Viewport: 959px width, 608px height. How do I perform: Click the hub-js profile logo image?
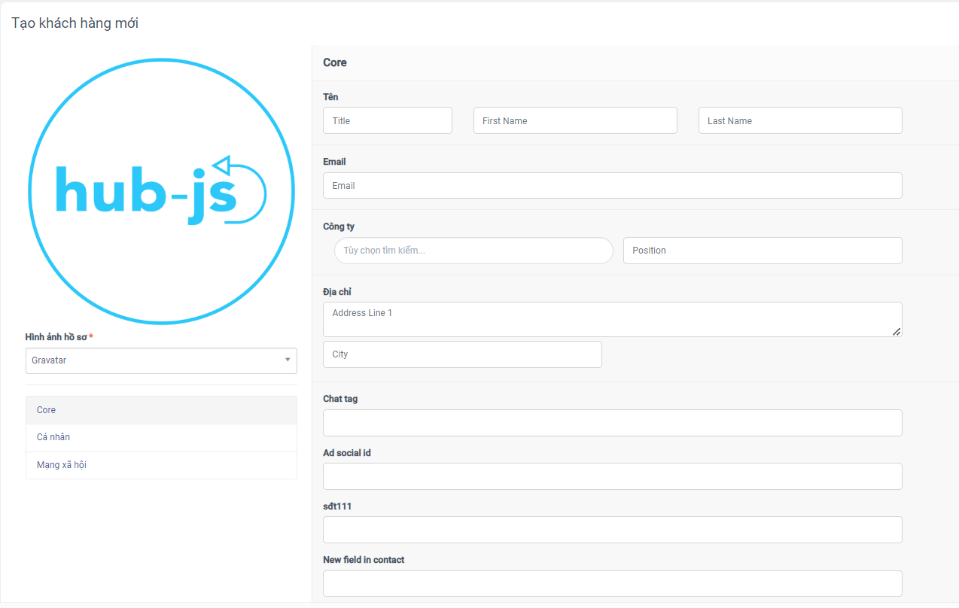[161, 191]
